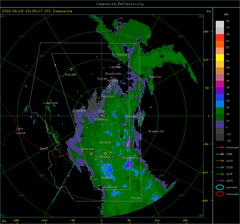This screenshot has height=224, width=240.
Task: Click the -150 tick label on bottom axis
Action: (x=16, y=221)
